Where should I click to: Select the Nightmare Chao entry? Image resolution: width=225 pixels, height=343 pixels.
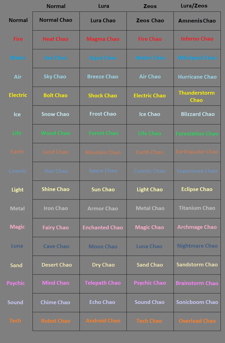coord(197,246)
